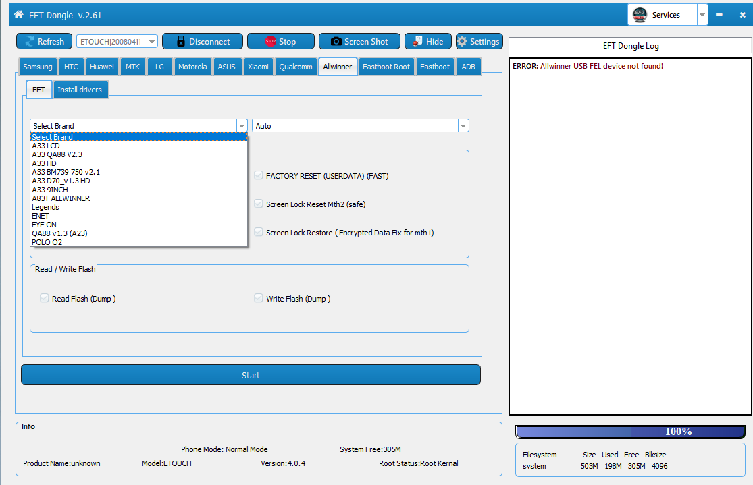Open the ETOUCH device selector dropdown

pyautogui.click(x=152, y=42)
